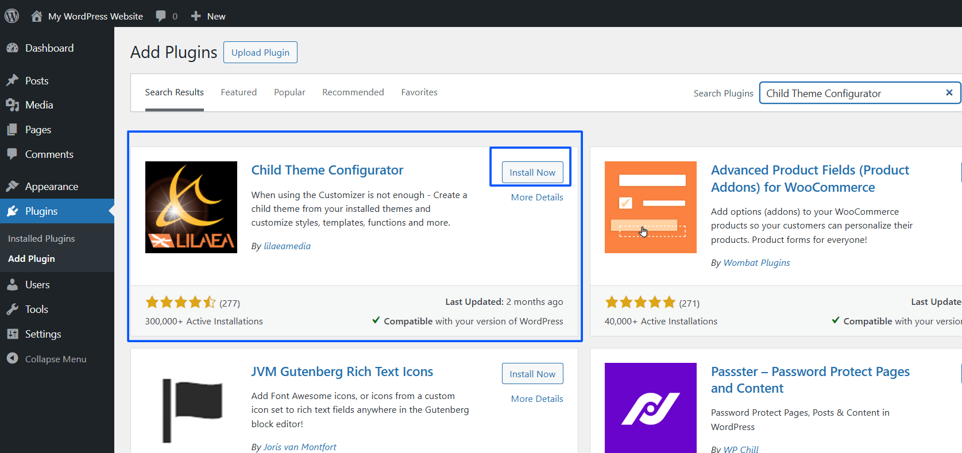Click the Posts pushpin icon
Viewport: 962px width, 453px height.
tap(13, 80)
